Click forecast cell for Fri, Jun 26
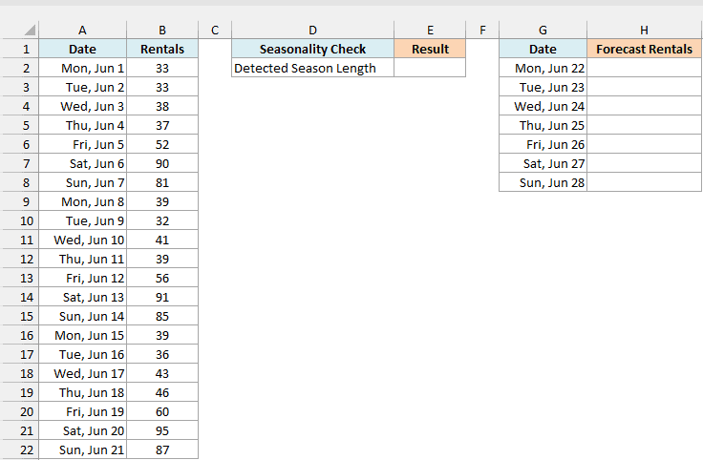Image resolution: width=703 pixels, height=460 pixels. [x=645, y=144]
